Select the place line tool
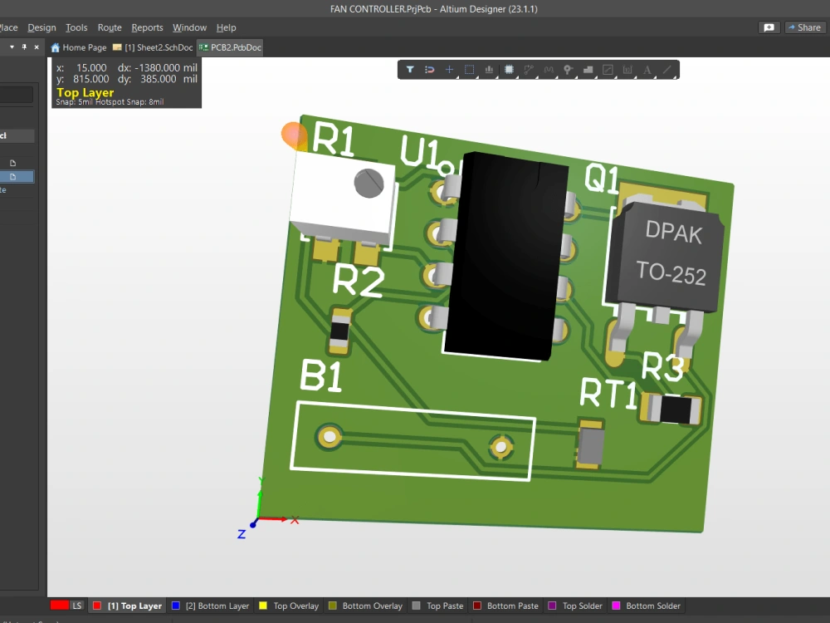 [x=665, y=70]
